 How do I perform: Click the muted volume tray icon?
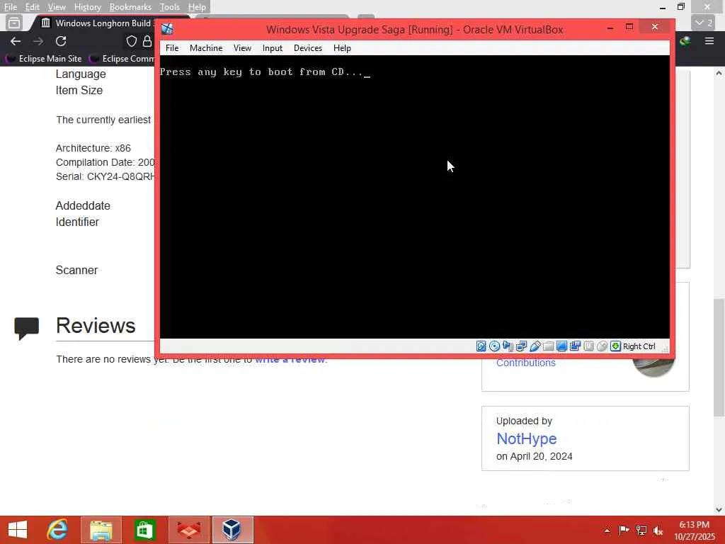tap(658, 530)
